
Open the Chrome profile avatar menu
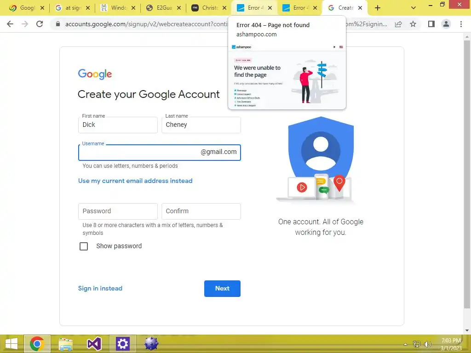(x=446, y=24)
